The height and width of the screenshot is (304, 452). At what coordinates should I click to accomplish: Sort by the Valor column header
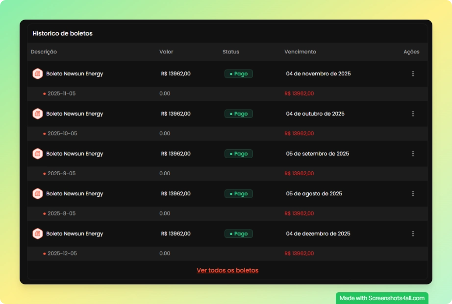[x=166, y=52]
